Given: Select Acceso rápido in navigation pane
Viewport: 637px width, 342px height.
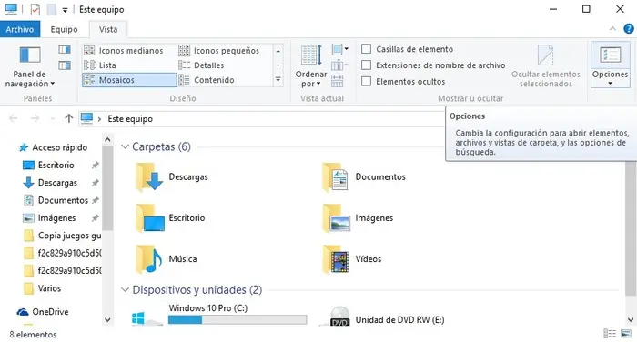Looking at the screenshot, I should (59, 147).
